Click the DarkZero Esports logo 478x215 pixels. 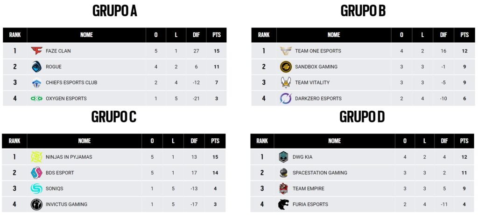(x=286, y=99)
